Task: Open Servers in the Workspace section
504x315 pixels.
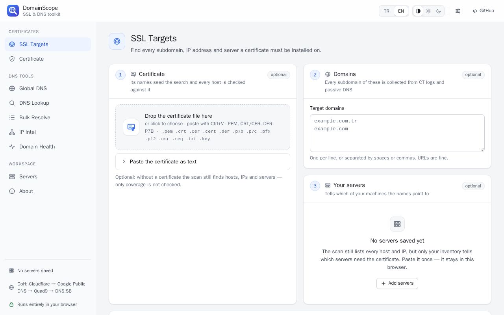Action: pos(48,176)
